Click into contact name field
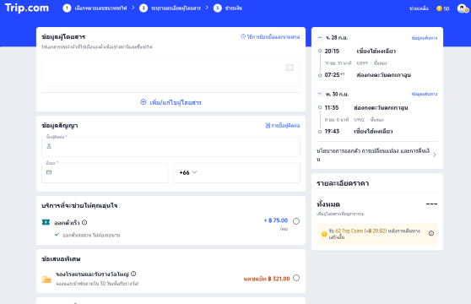Screen dimensions: 471x304 pyautogui.click(x=171, y=147)
